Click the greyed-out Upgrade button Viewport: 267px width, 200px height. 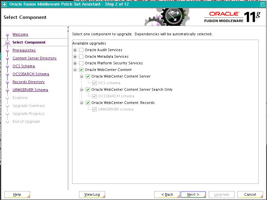click(x=222, y=194)
